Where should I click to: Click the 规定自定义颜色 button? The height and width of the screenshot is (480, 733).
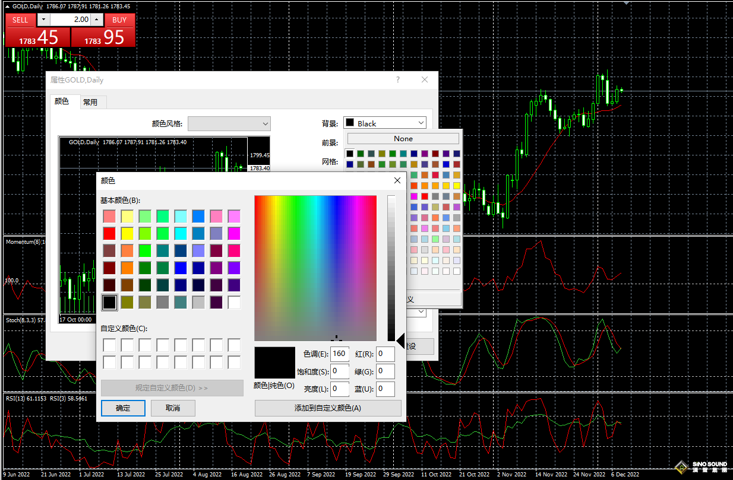(172, 388)
